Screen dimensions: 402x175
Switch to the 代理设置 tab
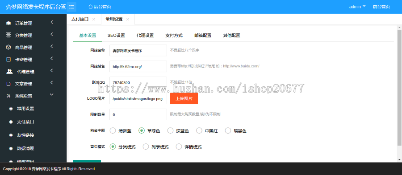click(145, 36)
